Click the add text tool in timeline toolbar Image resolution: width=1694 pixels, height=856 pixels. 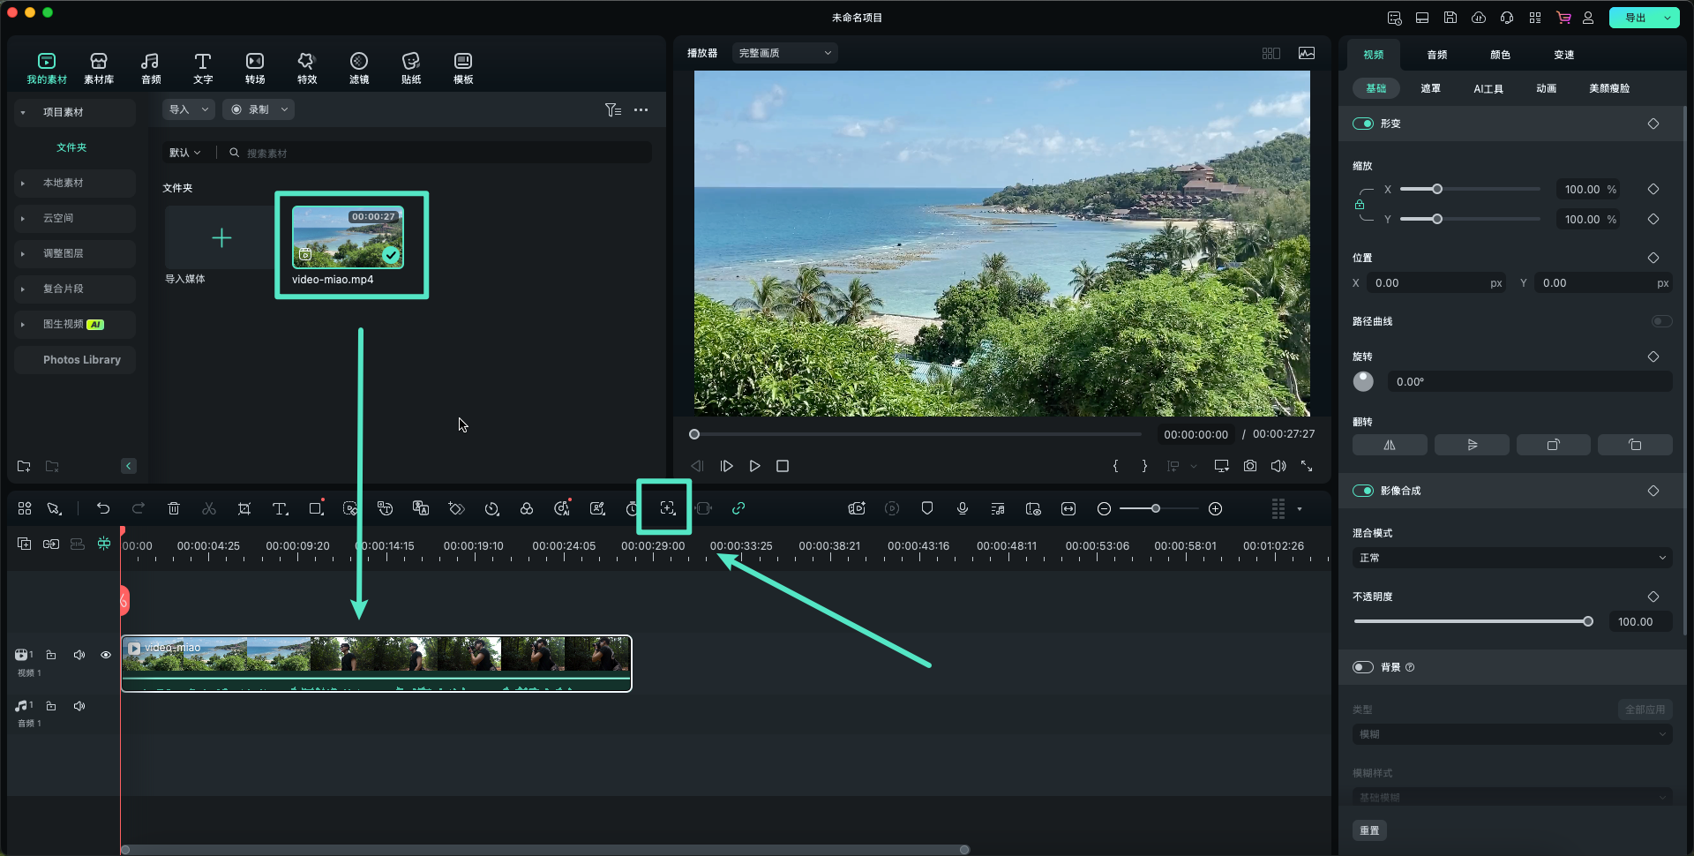click(280, 508)
